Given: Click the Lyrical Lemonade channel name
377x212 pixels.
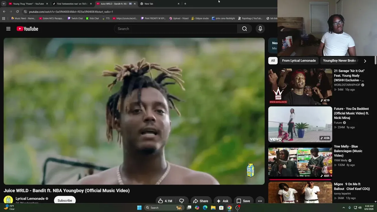Looking at the screenshot, I should tap(30, 199).
